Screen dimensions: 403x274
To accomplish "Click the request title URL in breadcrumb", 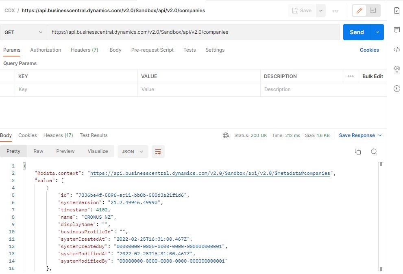I will (113, 11).
